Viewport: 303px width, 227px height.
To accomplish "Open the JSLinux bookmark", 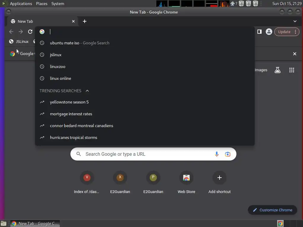I will (x=19, y=41).
